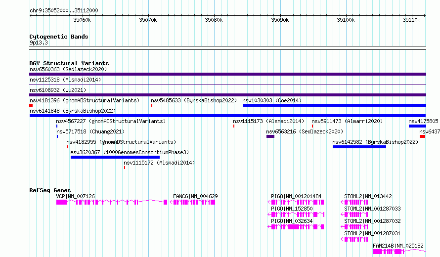The image size is (440, 257).
Task: Open the VCP|NM_007126 gene label
Action: pyautogui.click(x=75, y=196)
